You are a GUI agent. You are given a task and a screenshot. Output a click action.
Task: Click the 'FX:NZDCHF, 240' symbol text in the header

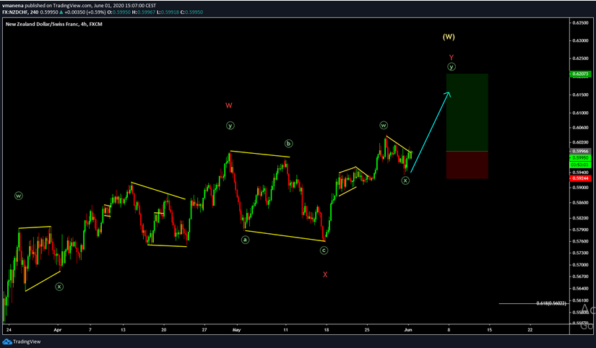20,12
